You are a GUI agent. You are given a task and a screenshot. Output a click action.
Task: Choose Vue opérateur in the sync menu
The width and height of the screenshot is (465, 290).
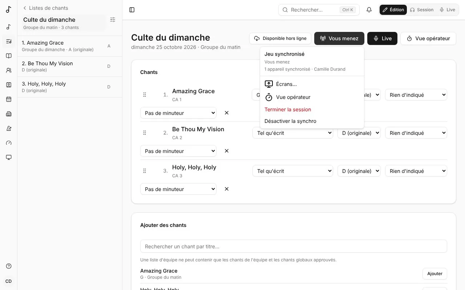coord(312,97)
